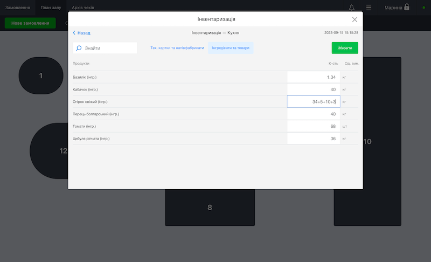
Task: Close the Інвентаризація dialog with X
Action: tap(354, 19)
